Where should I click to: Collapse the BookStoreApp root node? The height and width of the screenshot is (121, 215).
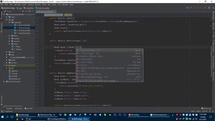(x=4, y=14)
